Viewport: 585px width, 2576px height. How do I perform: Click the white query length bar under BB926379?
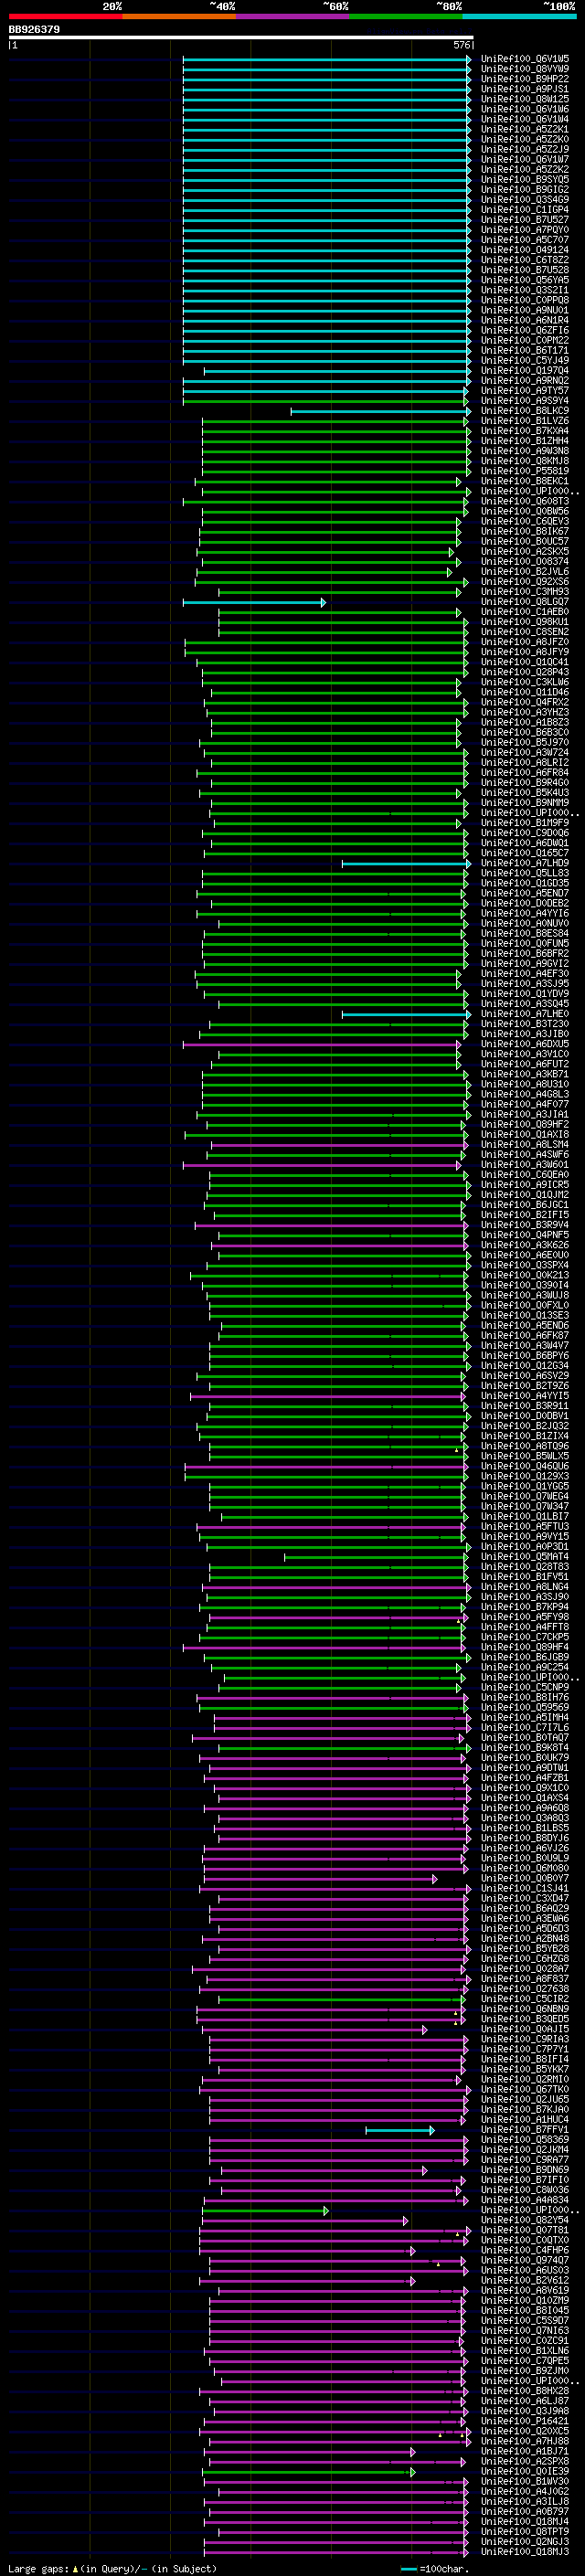point(241,38)
